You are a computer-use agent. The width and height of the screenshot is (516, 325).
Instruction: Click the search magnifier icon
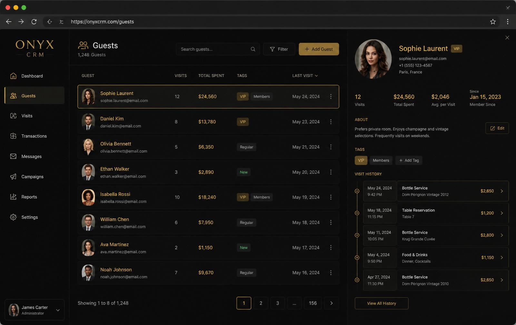click(x=253, y=49)
